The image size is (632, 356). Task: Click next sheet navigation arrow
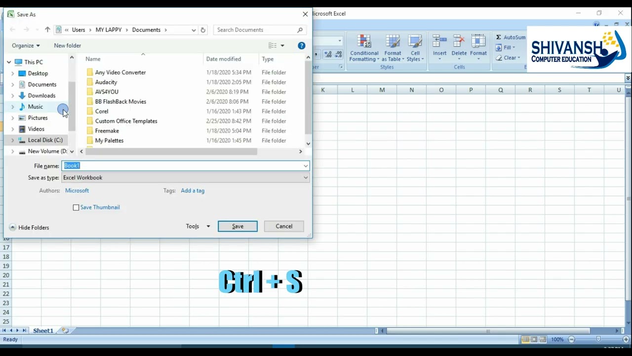pos(17,330)
